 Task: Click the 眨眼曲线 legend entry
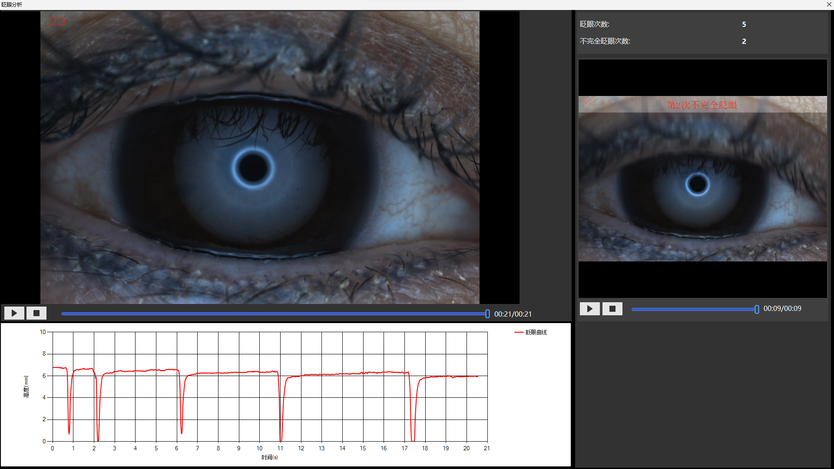[530, 332]
